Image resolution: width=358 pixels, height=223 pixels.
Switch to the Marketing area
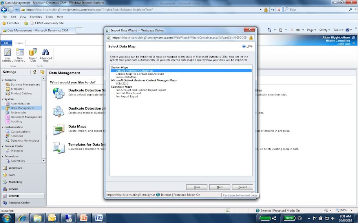coord(15,182)
